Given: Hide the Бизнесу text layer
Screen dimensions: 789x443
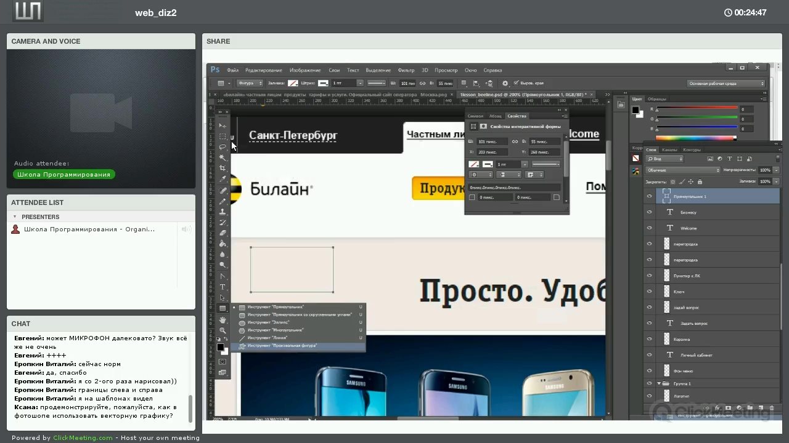Looking at the screenshot, I should pyautogui.click(x=649, y=212).
